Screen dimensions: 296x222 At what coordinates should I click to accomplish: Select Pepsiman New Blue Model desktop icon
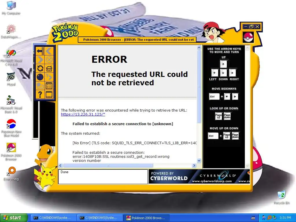pos(11,128)
